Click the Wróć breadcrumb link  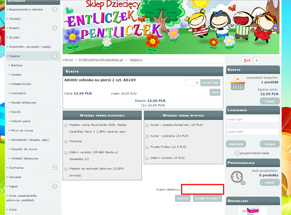tap(68, 60)
